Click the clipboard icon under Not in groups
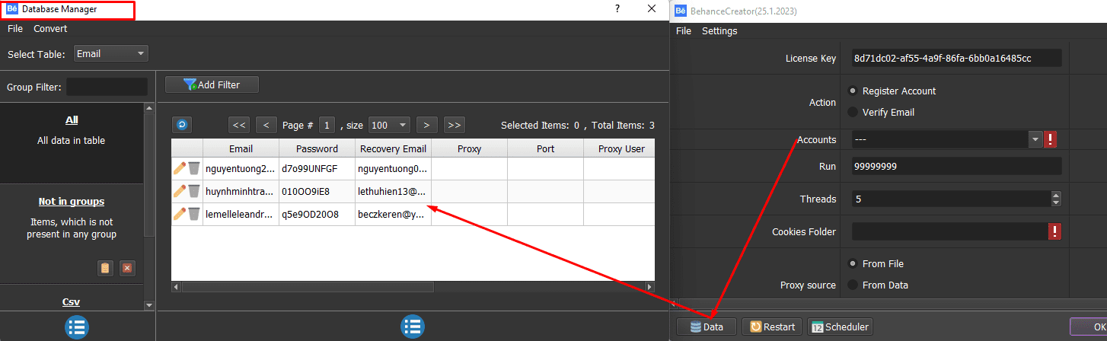Screen dimensions: 1107x341 [x=105, y=268]
